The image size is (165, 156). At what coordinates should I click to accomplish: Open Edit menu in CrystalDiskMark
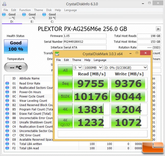(67, 60)
